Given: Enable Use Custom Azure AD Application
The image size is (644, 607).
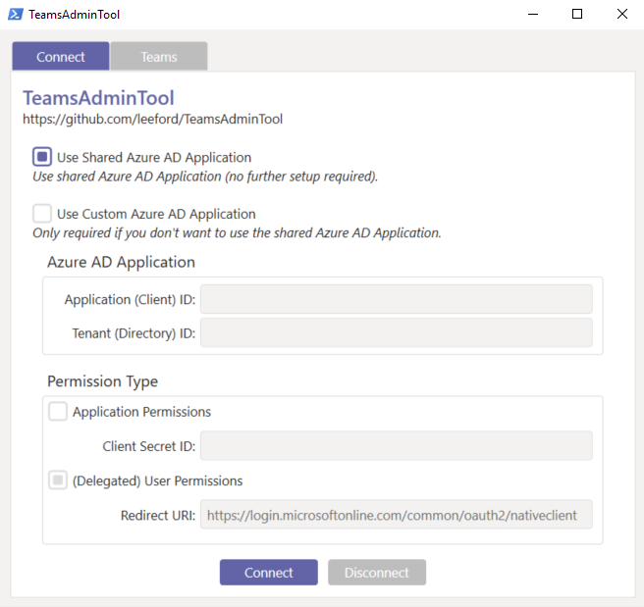Looking at the screenshot, I should coord(42,213).
